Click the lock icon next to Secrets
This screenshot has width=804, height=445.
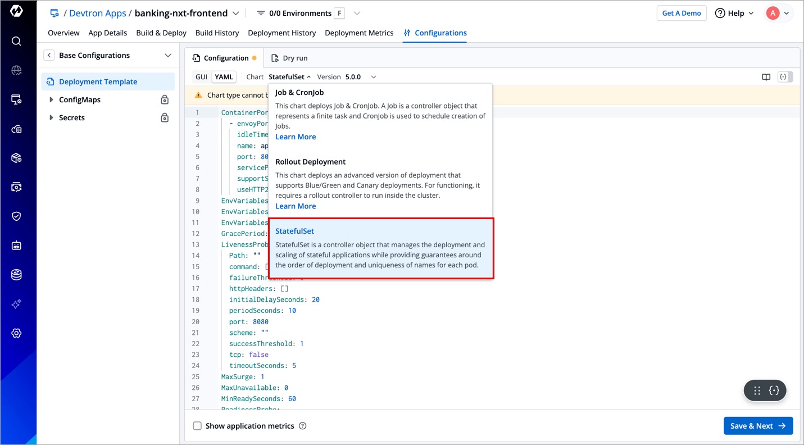165,118
